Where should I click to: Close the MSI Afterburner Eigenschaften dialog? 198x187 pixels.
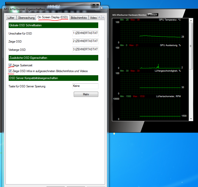pyautogui.click(x=101, y=8)
